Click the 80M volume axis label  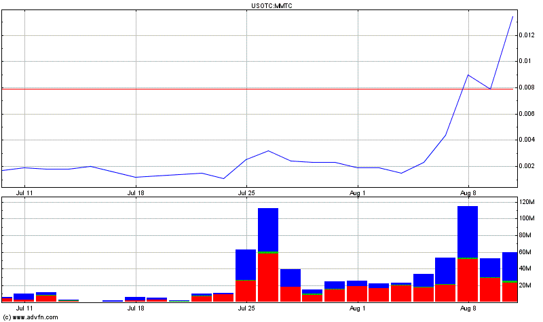(x=525, y=235)
